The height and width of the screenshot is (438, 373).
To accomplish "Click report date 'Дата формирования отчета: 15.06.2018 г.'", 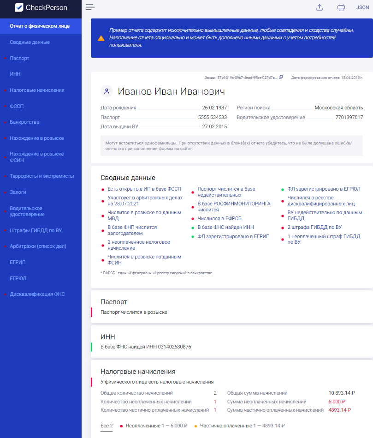I will pos(327,78).
